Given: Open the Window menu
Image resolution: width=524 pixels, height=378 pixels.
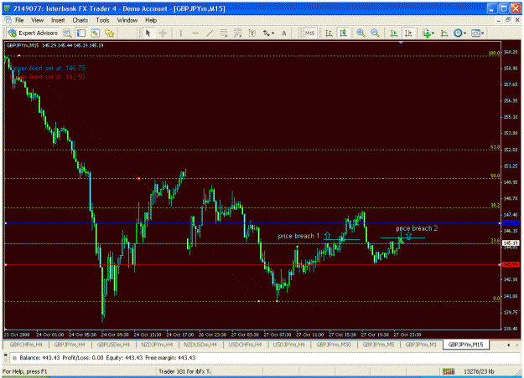Looking at the screenshot, I should click(x=127, y=20).
